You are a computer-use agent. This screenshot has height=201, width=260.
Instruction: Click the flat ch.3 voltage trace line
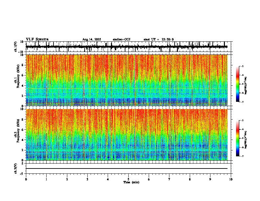(x=127, y=168)
